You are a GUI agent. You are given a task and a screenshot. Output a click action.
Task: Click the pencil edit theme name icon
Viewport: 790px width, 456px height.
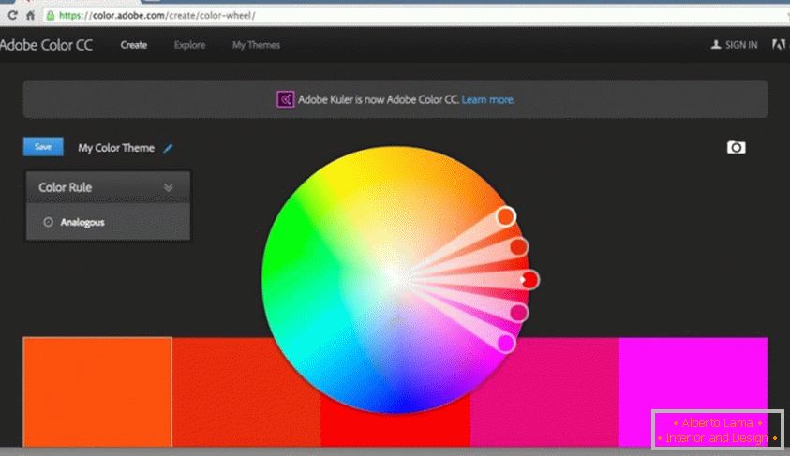168,148
